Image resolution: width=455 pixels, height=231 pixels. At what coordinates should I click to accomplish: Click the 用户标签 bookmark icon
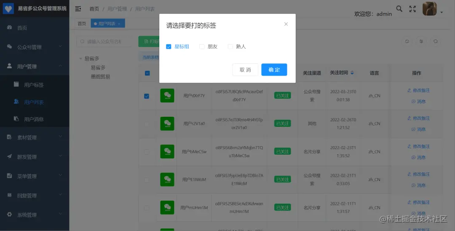pos(16,84)
